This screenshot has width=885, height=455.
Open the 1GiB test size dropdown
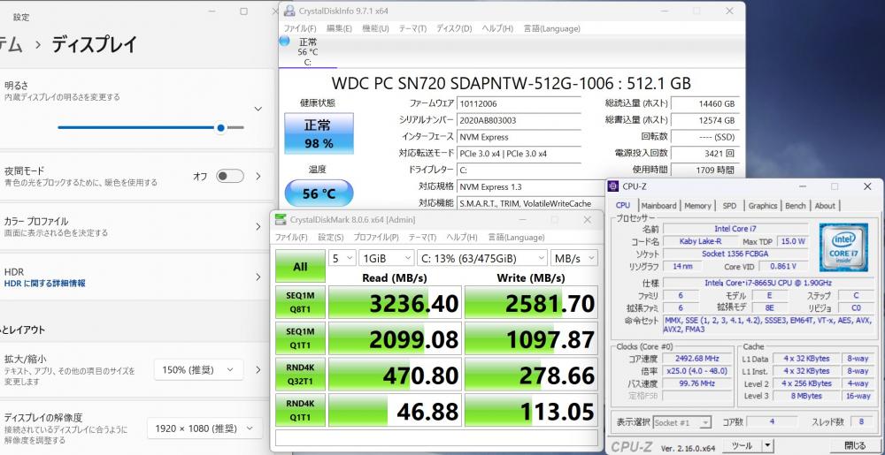click(x=387, y=258)
